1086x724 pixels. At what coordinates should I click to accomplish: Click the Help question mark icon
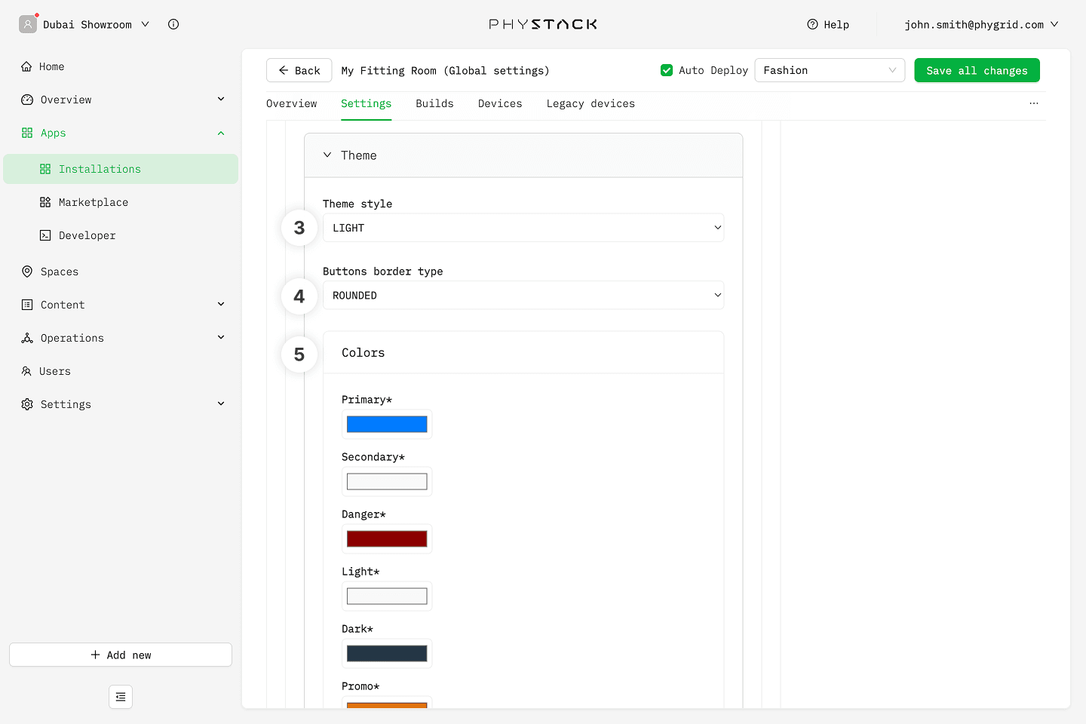coord(812,24)
